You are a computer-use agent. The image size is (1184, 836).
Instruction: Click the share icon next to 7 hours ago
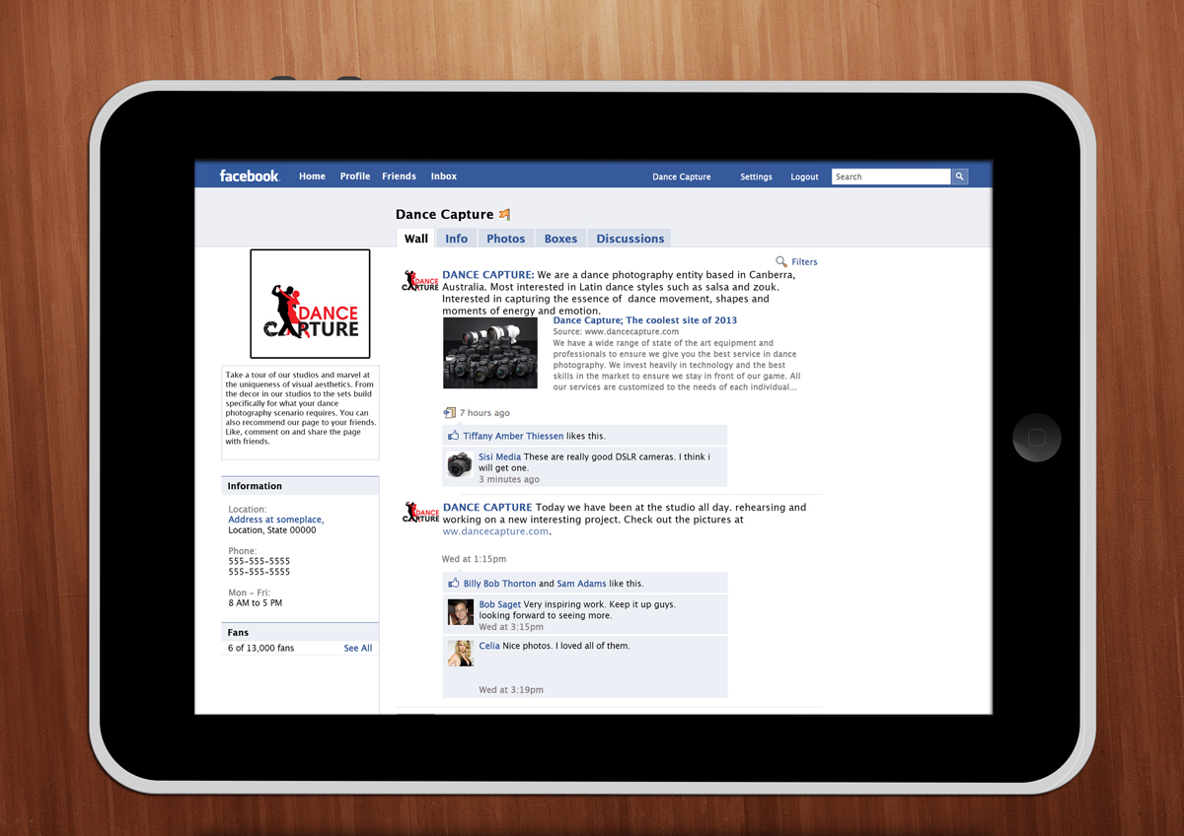coord(450,413)
